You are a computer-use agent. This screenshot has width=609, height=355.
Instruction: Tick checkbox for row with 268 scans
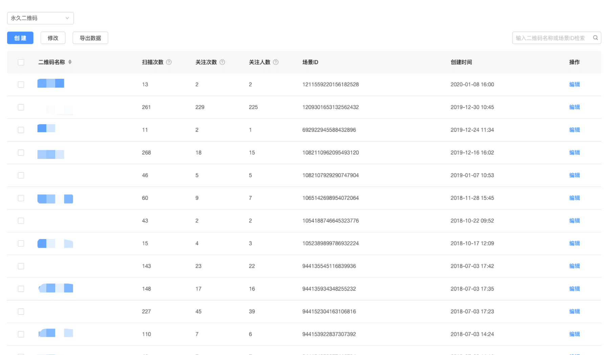coord(21,152)
